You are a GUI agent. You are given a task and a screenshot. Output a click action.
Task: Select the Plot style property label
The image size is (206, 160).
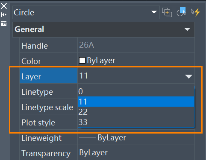[x=38, y=122]
